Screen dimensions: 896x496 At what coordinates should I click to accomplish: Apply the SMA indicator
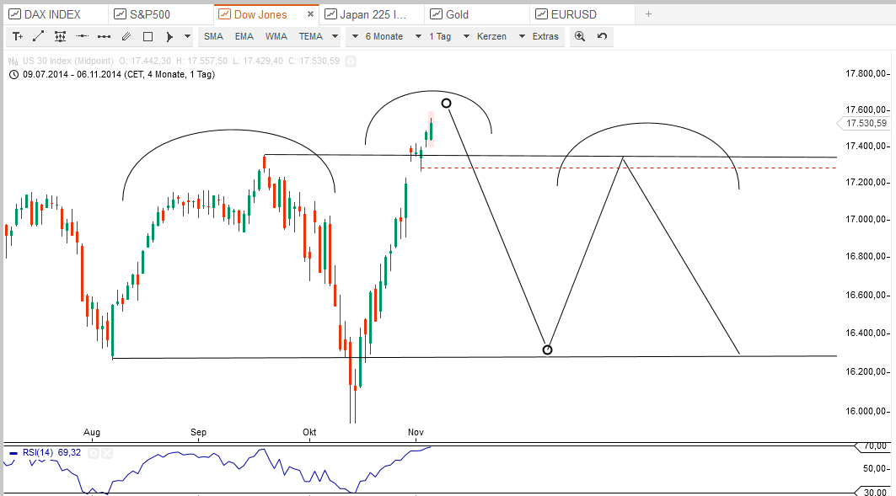(212, 36)
